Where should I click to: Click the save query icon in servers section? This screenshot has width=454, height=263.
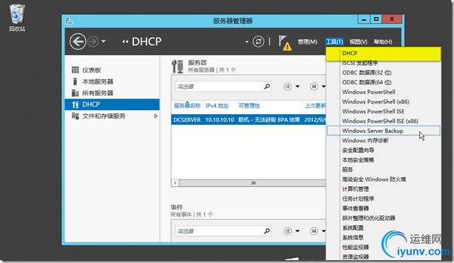tap(314, 86)
